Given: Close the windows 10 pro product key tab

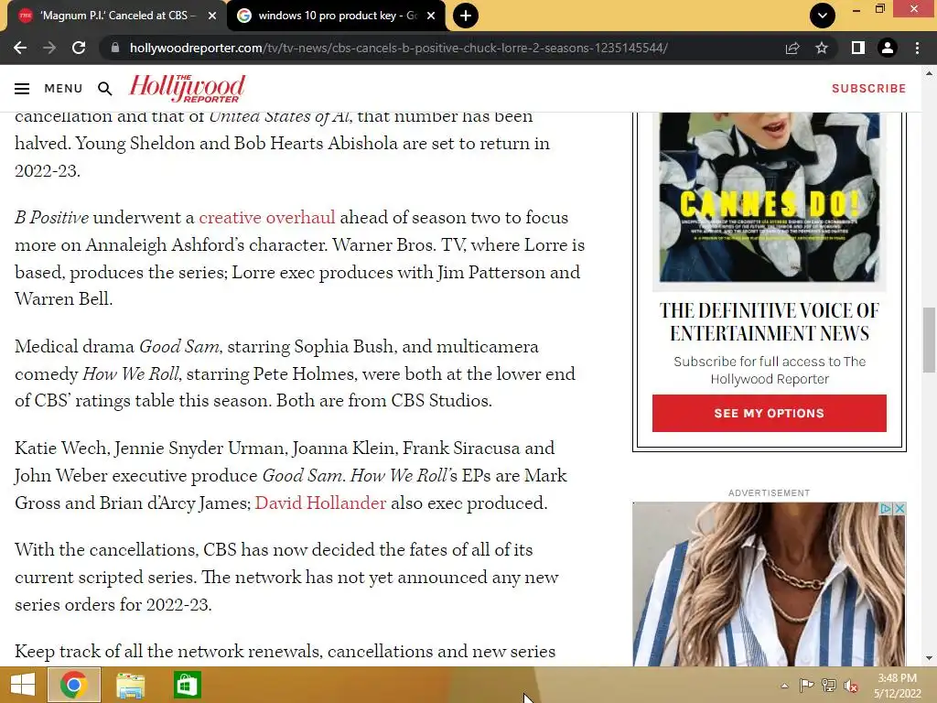Looking at the screenshot, I should tap(431, 16).
